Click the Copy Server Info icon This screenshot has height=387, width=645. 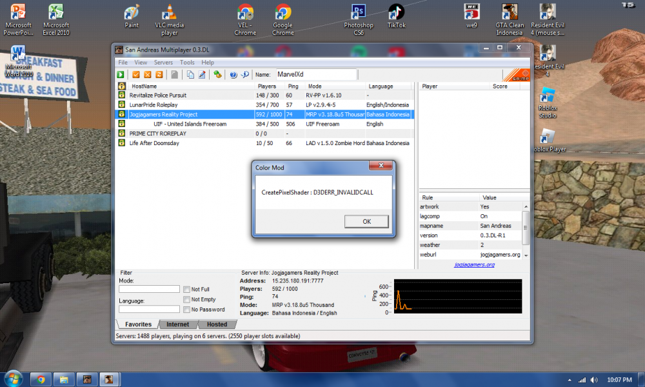(x=190, y=74)
